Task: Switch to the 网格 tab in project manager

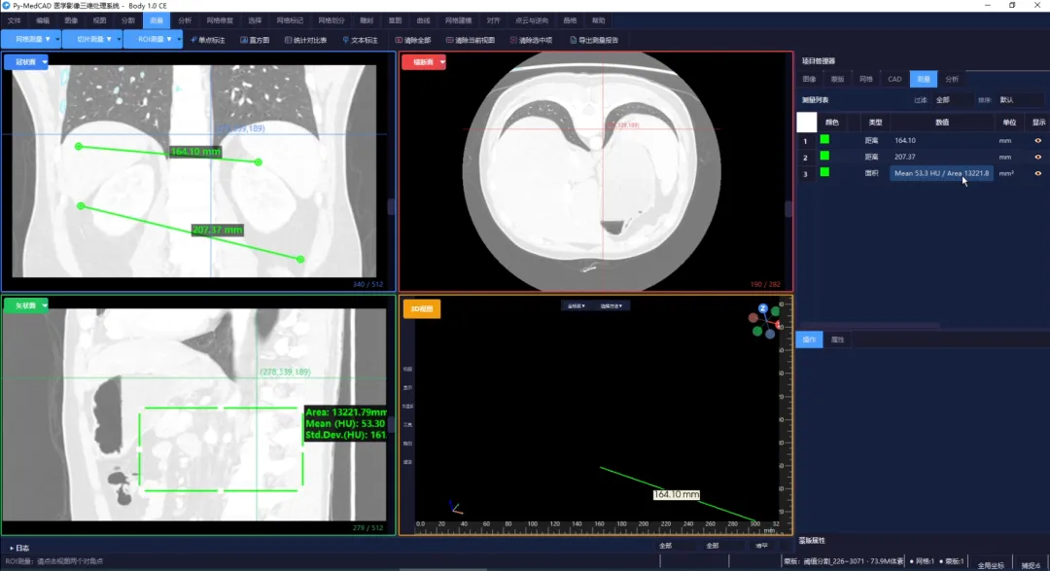Action: tap(866, 79)
